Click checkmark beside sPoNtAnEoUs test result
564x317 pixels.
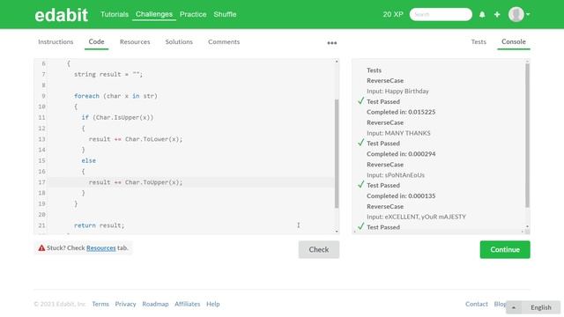pos(361,185)
